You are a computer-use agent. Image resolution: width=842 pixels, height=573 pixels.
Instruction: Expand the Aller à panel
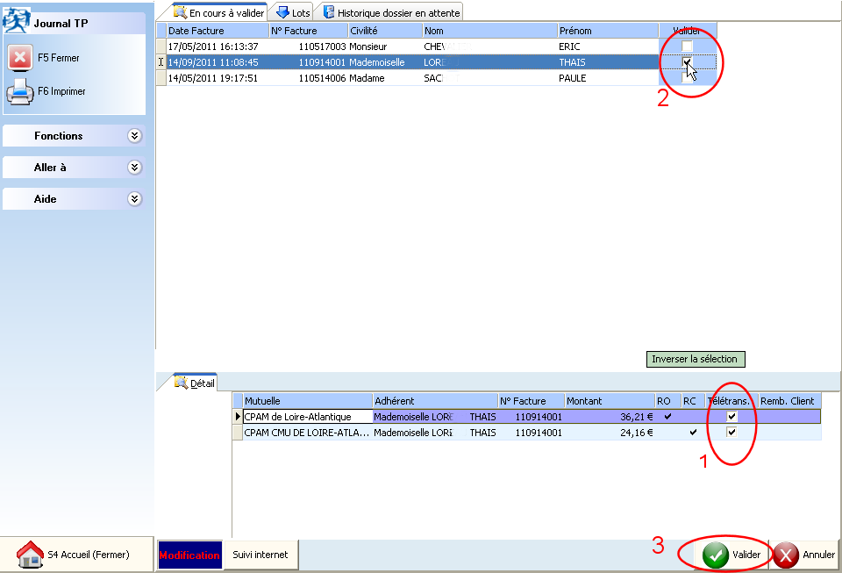[134, 168]
